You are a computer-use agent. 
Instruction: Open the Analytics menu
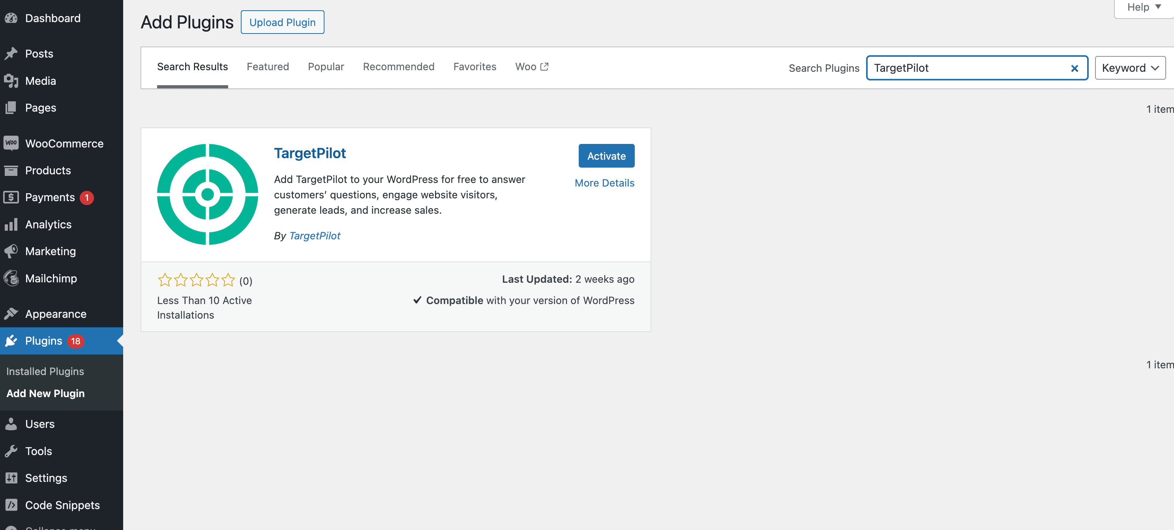[x=62, y=224]
